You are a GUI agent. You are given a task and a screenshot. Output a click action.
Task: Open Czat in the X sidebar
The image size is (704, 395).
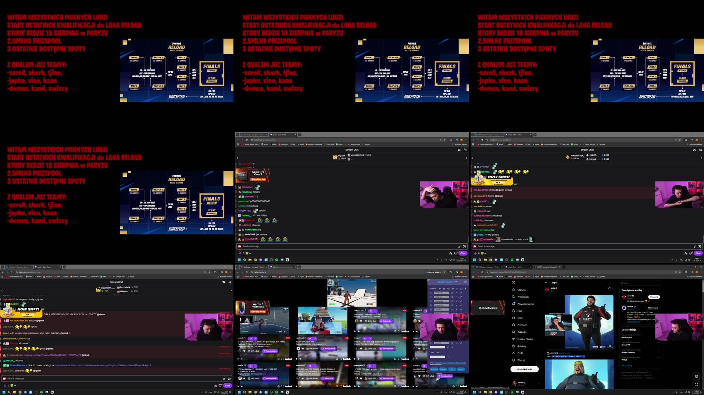pos(517,311)
